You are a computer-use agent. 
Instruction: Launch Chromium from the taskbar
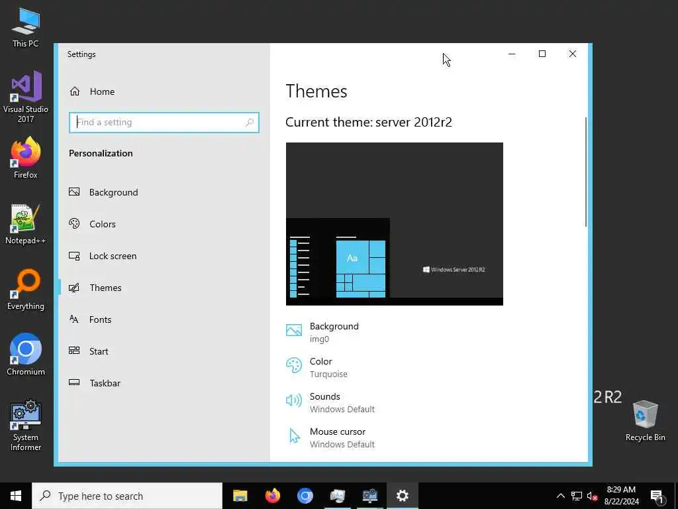[305, 496]
